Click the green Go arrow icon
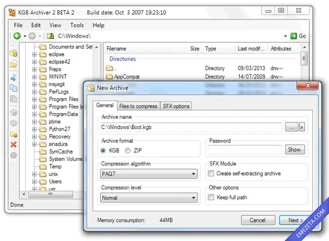Viewport: 329px width, 241px height. pos(294,36)
